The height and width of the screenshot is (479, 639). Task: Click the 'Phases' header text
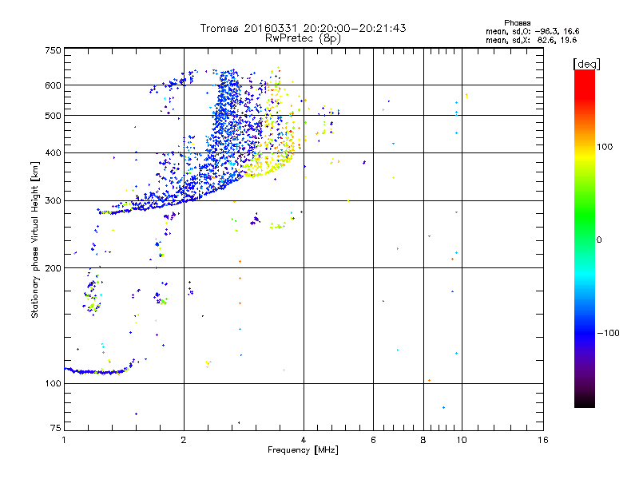pyautogui.click(x=517, y=23)
